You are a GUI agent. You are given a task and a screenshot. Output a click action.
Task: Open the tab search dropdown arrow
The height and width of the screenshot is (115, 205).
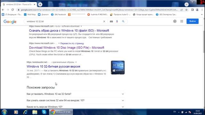(x=186, y=4)
